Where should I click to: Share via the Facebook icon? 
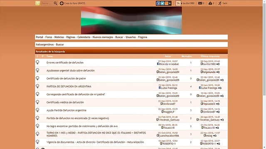pyautogui.click(x=158, y=3)
